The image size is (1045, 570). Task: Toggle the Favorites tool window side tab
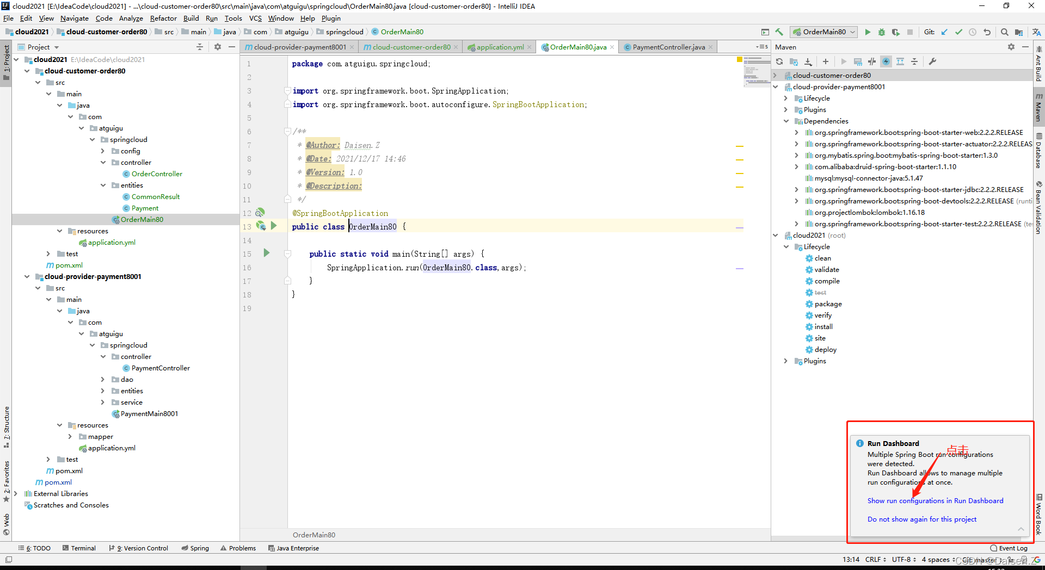(x=6, y=481)
